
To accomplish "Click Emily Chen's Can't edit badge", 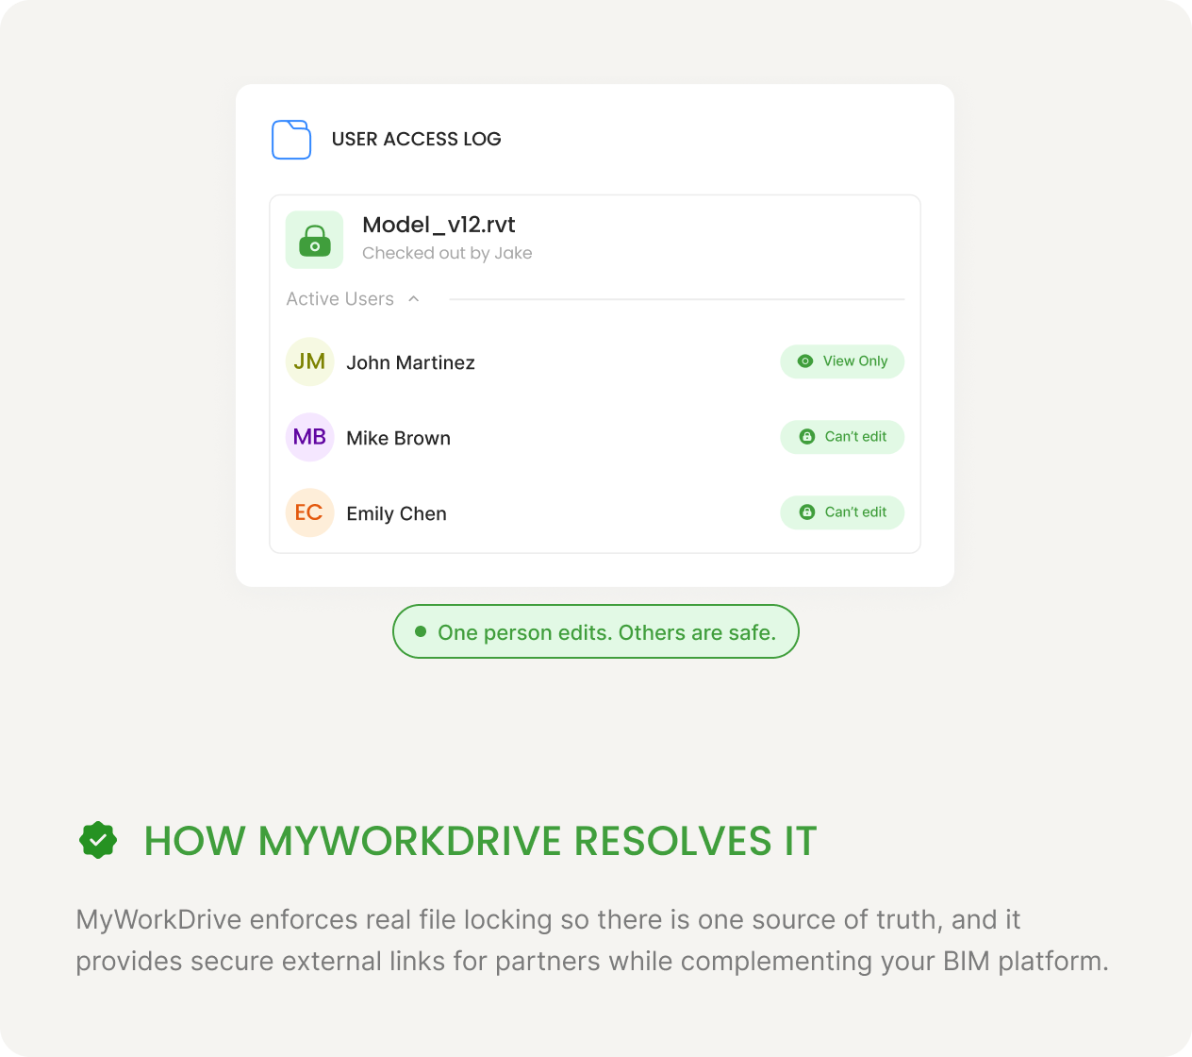I will [842, 512].
